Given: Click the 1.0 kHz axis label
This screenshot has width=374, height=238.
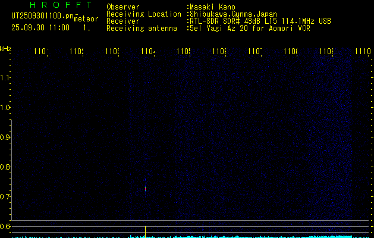Looking at the screenshot, I should [5, 108].
